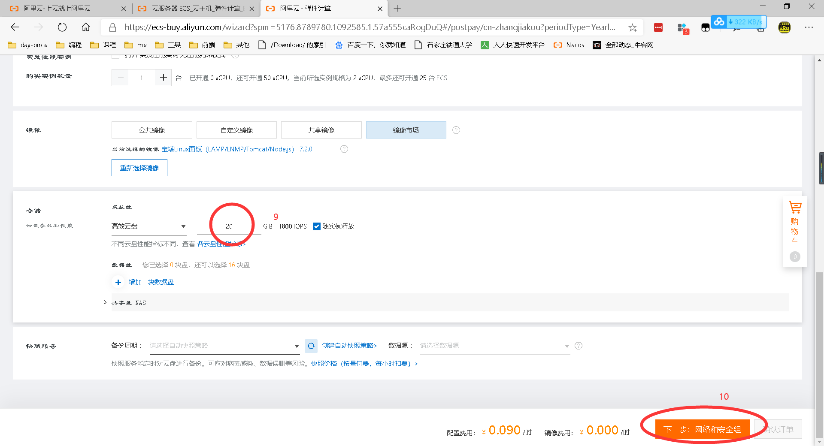
Task: Open the me bookmark folder
Action: coord(136,45)
